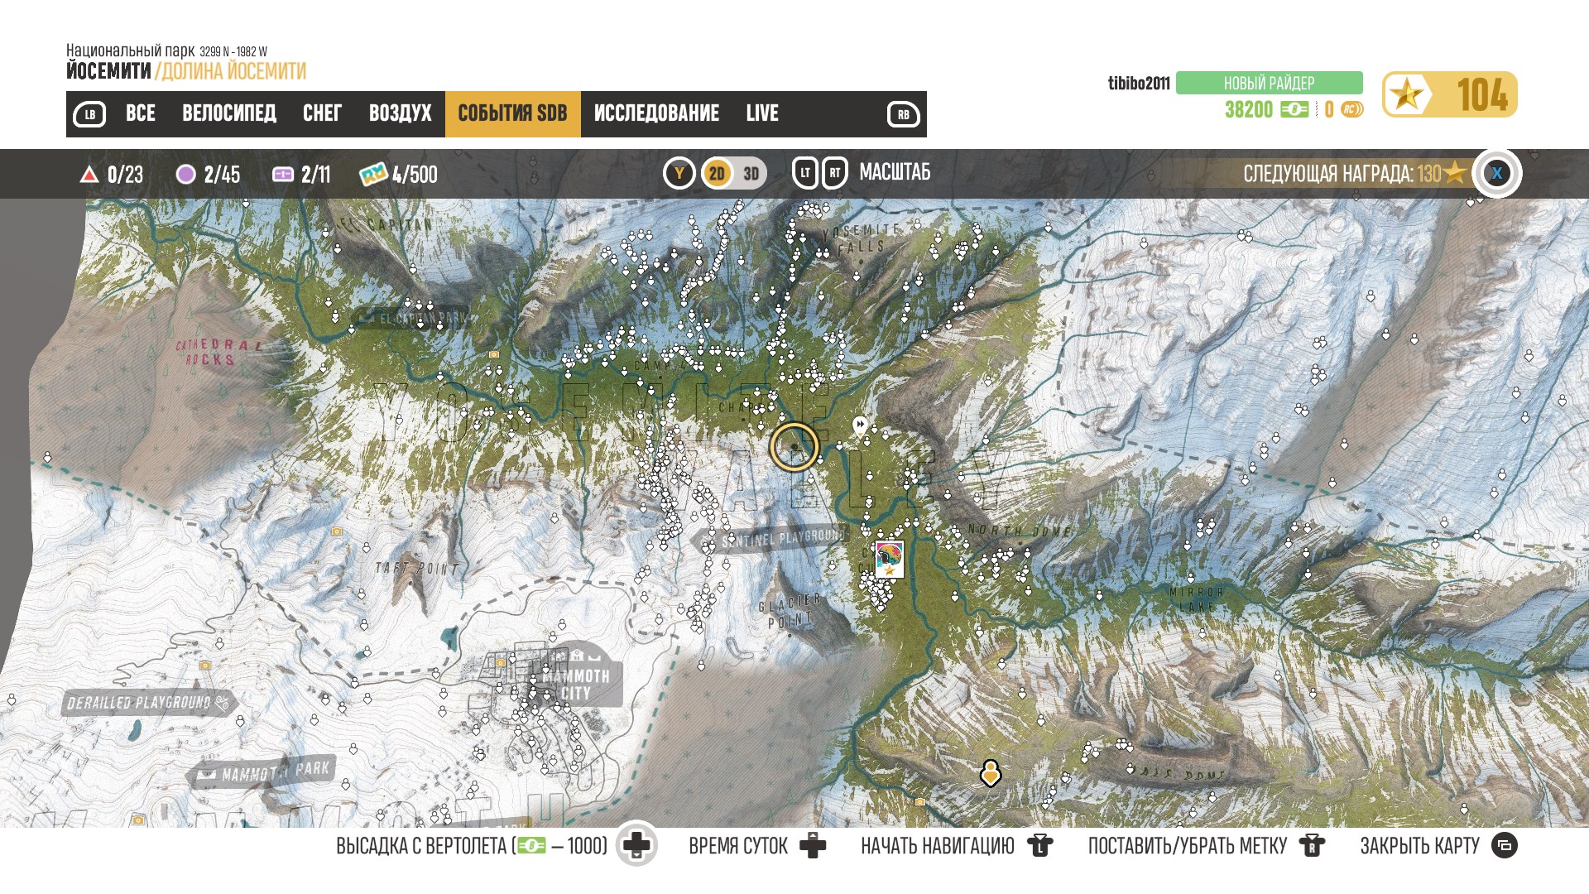Screen dimensions: 1589x894
Task: Select the orange player pin marker
Action: pyautogui.click(x=991, y=773)
